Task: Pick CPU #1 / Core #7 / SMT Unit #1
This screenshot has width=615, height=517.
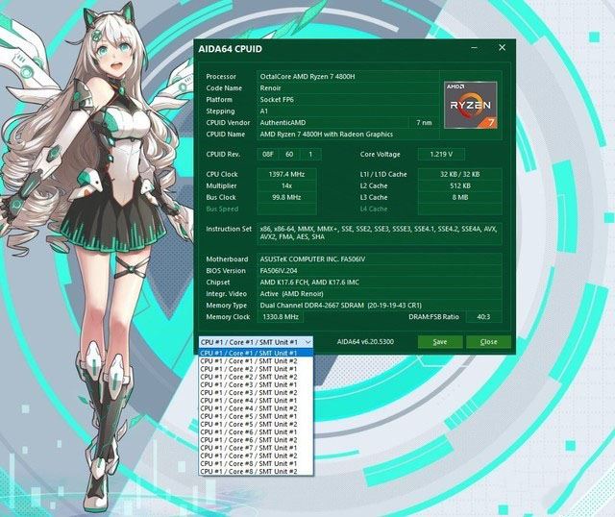Action: coord(257,448)
